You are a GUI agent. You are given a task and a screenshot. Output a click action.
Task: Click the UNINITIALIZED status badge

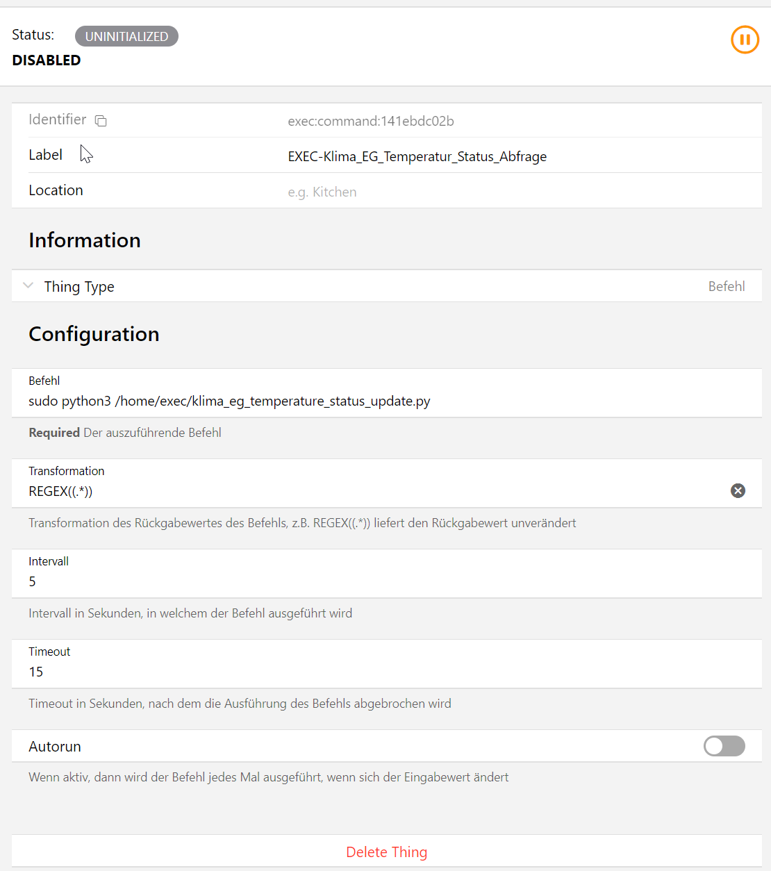[126, 36]
